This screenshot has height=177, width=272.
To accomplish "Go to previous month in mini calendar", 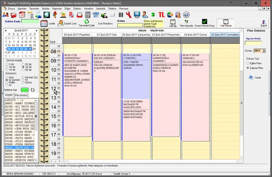I will 6,30.
